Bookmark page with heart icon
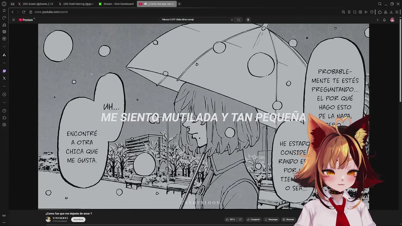 coord(372,12)
